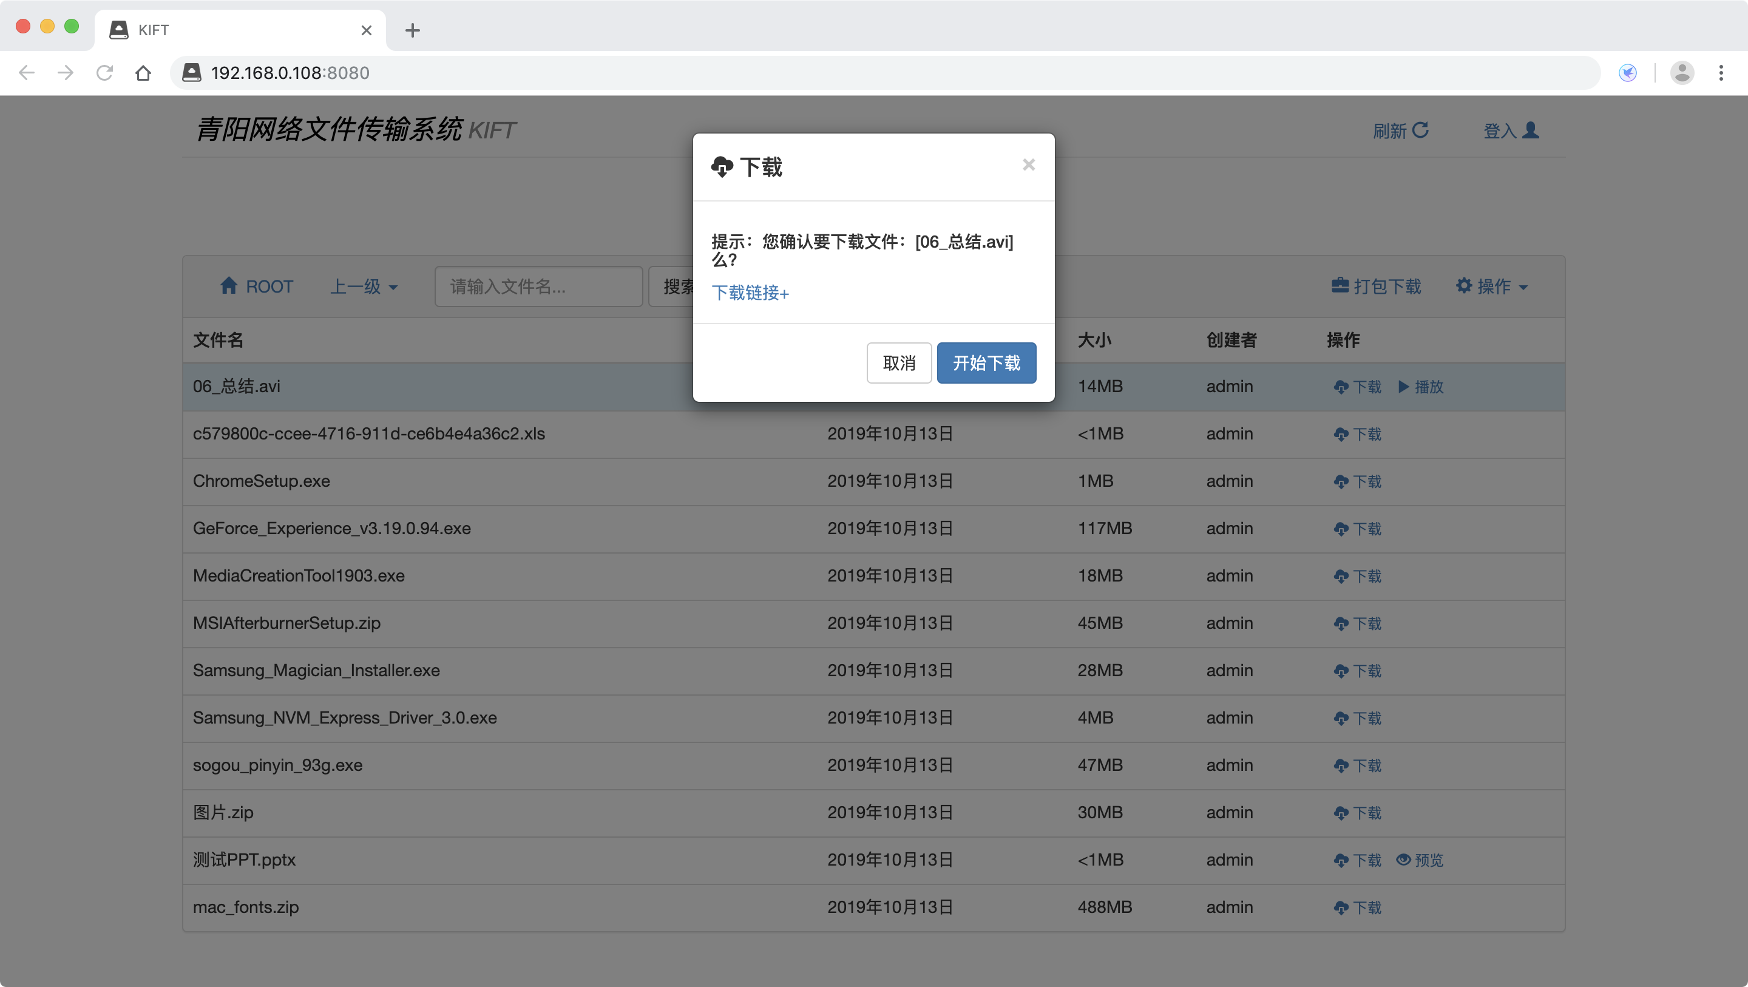The width and height of the screenshot is (1748, 987).
Task: Click the 播放 play icon for 06_总结.avi
Action: pos(1403,387)
